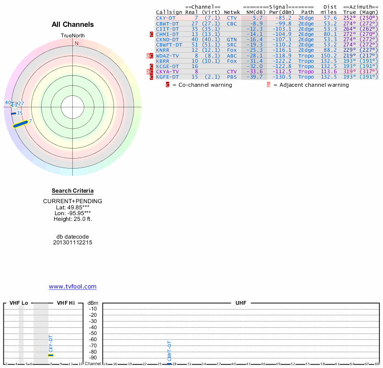Click the CBWFT-DT callsign entry

(169, 45)
